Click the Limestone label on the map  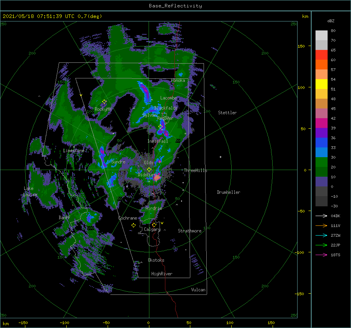pos(74,151)
